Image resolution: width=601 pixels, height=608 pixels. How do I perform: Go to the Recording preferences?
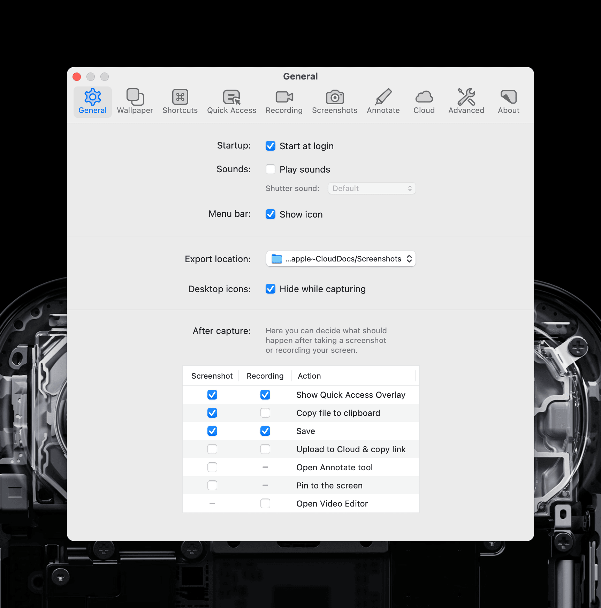pos(284,101)
